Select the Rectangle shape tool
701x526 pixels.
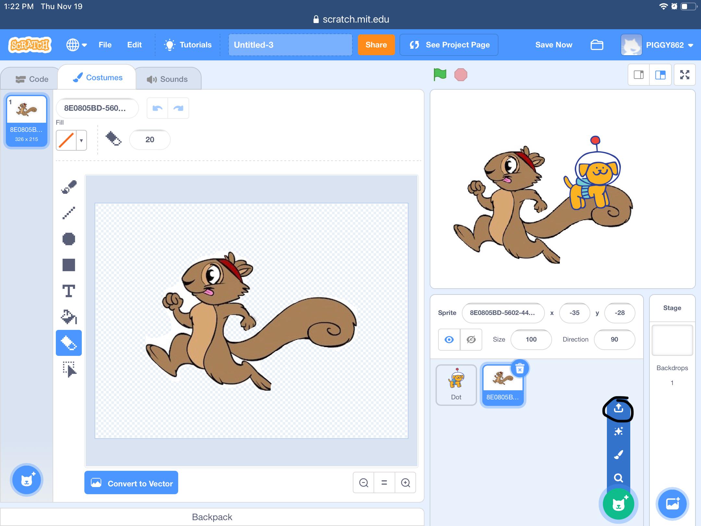point(69,265)
